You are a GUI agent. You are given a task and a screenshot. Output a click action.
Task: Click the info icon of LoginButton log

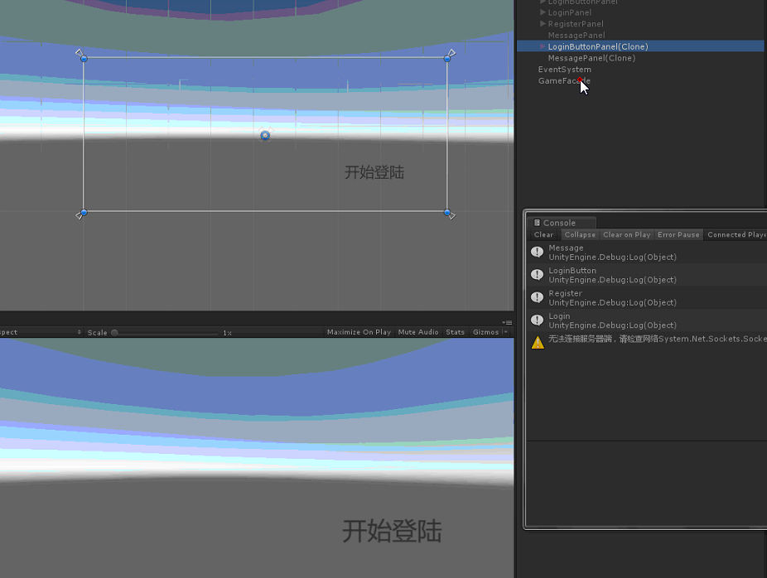pos(537,275)
